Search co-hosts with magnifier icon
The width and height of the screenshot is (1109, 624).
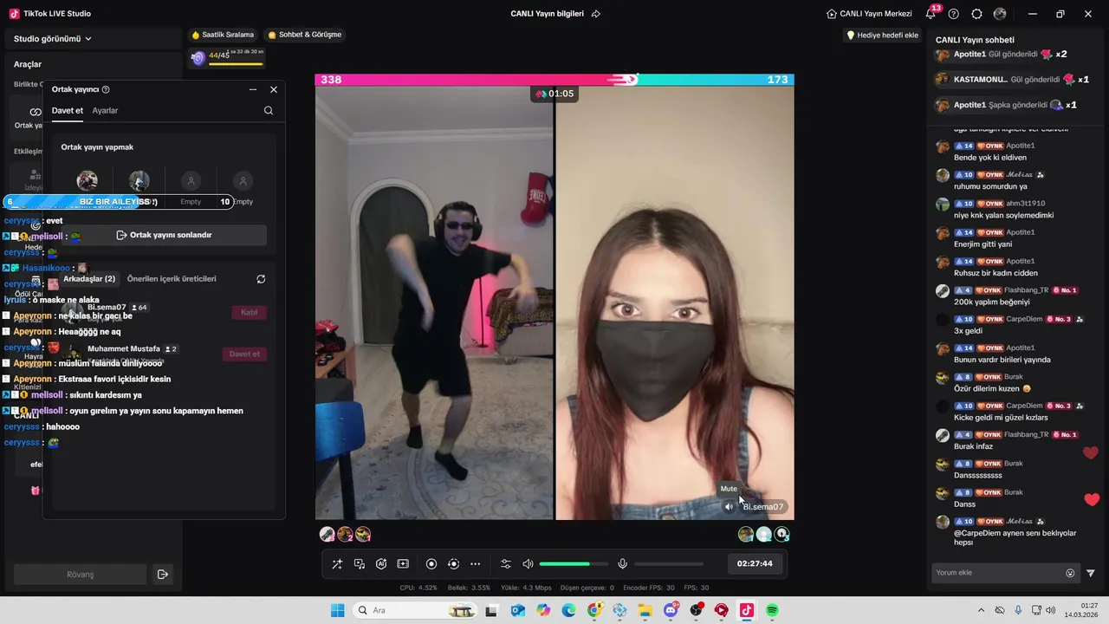pyautogui.click(x=269, y=111)
